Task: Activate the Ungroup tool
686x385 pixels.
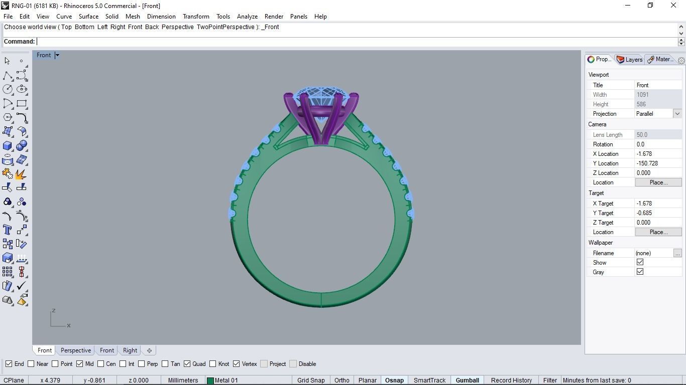Action: 21,202
